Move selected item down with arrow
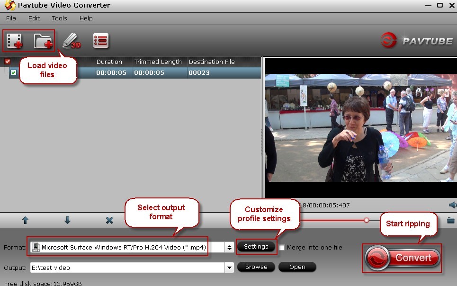The image size is (457, 286). pyautogui.click(x=67, y=220)
